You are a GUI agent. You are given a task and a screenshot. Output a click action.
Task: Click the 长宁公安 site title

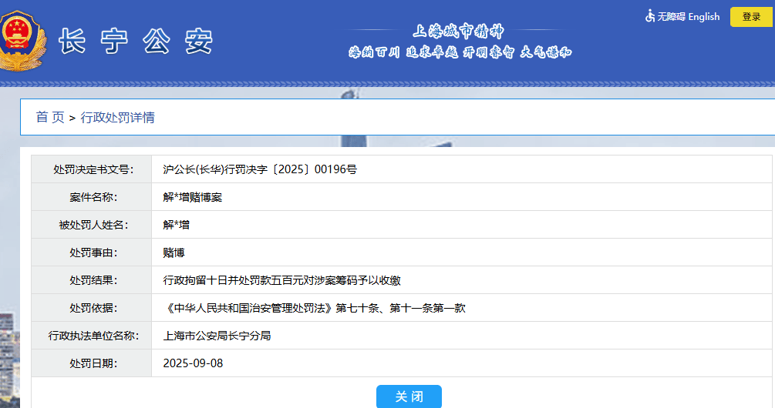coord(135,42)
